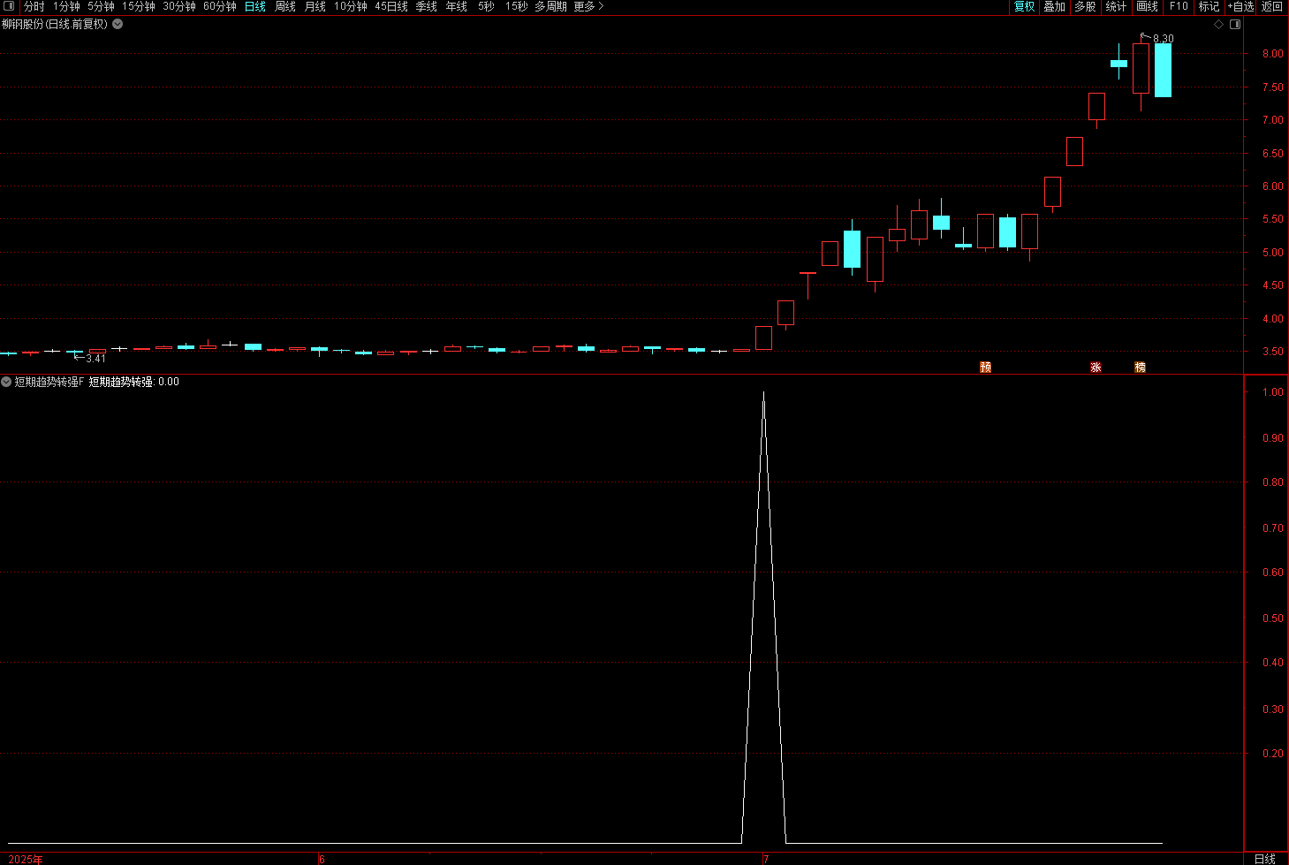Screen dimensions: 1289x865
Task: Add stock with +自选 button
Action: pyautogui.click(x=1240, y=6)
